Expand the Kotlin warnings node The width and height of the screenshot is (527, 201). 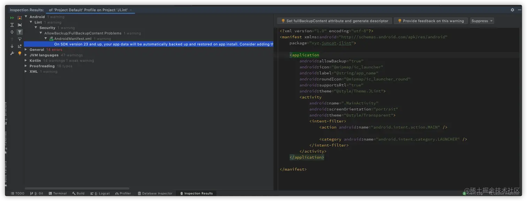click(26, 61)
